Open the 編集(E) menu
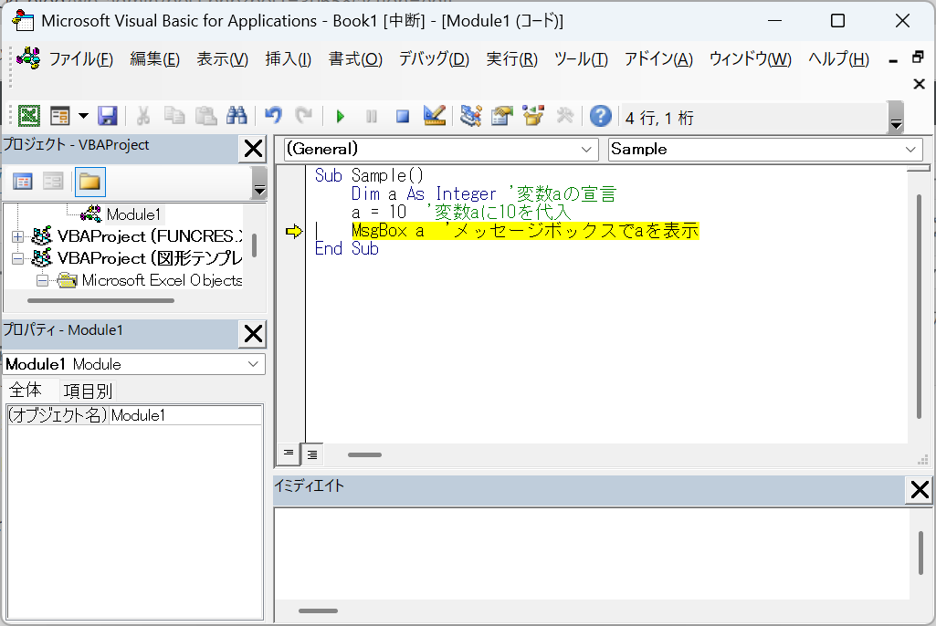The image size is (936, 626). click(x=154, y=59)
